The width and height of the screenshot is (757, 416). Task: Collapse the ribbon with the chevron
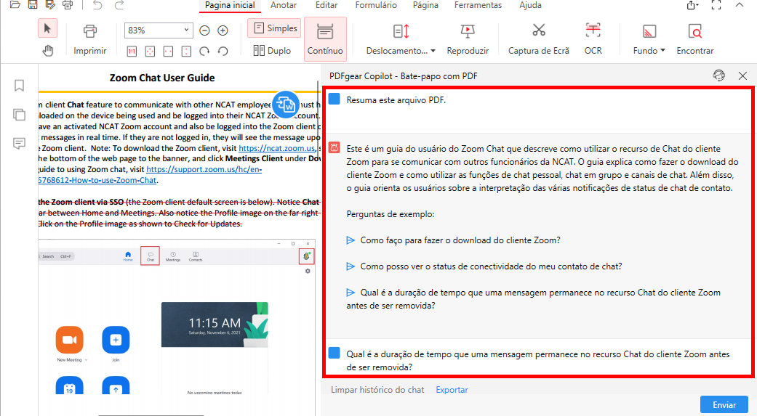coord(739,5)
